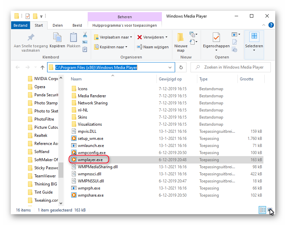Screen dimensions: 286x225
Task: Click the navigation pane scroll down arrow
Action: (x=61, y=203)
